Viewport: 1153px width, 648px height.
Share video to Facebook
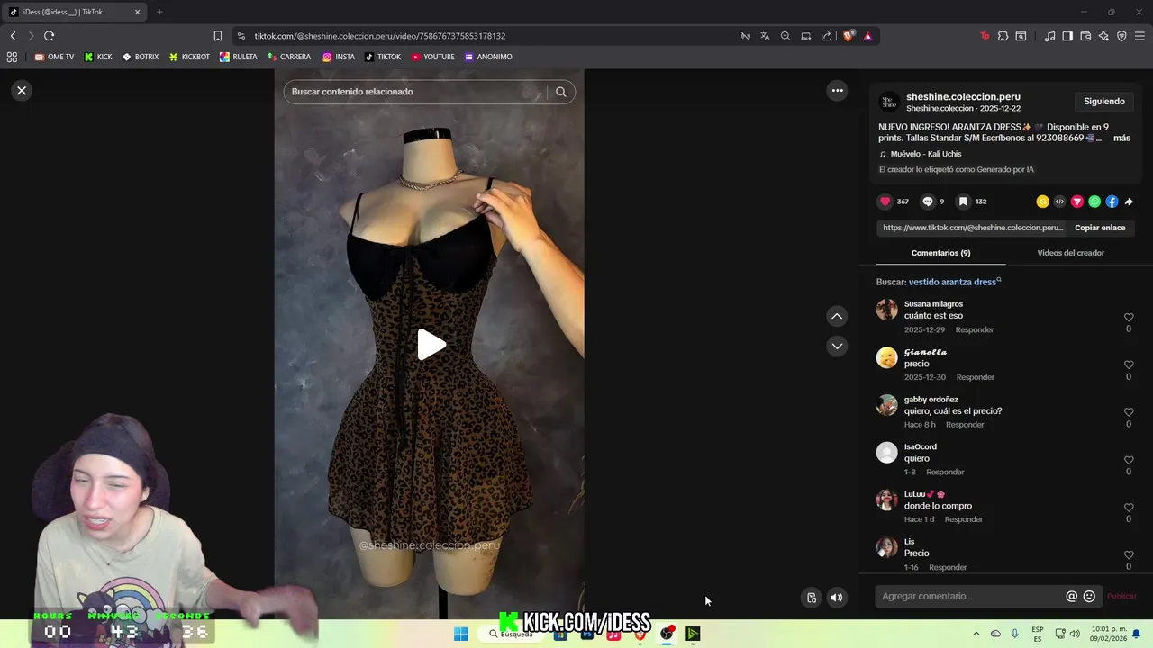pos(1112,202)
